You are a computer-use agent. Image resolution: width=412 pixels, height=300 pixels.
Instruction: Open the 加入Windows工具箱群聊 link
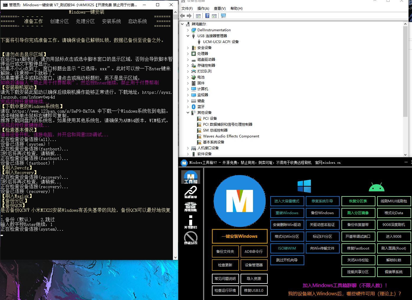[345, 285]
